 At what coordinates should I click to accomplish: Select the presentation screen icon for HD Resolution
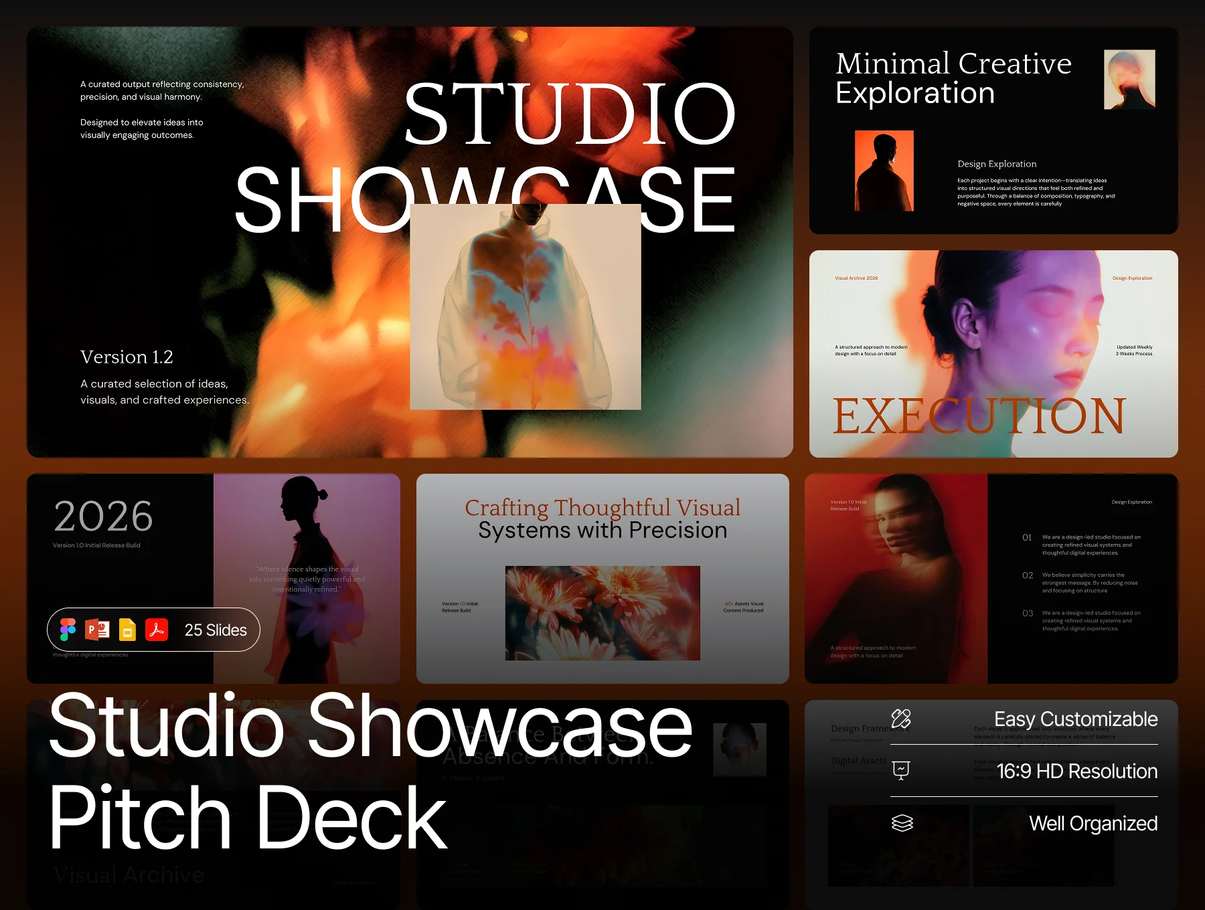[901, 771]
